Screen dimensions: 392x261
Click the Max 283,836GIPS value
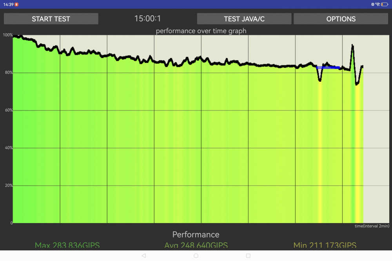(x=67, y=246)
